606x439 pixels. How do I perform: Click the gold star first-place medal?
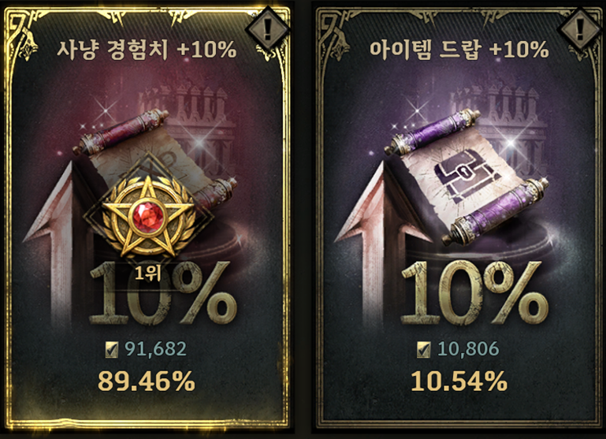[x=147, y=218]
